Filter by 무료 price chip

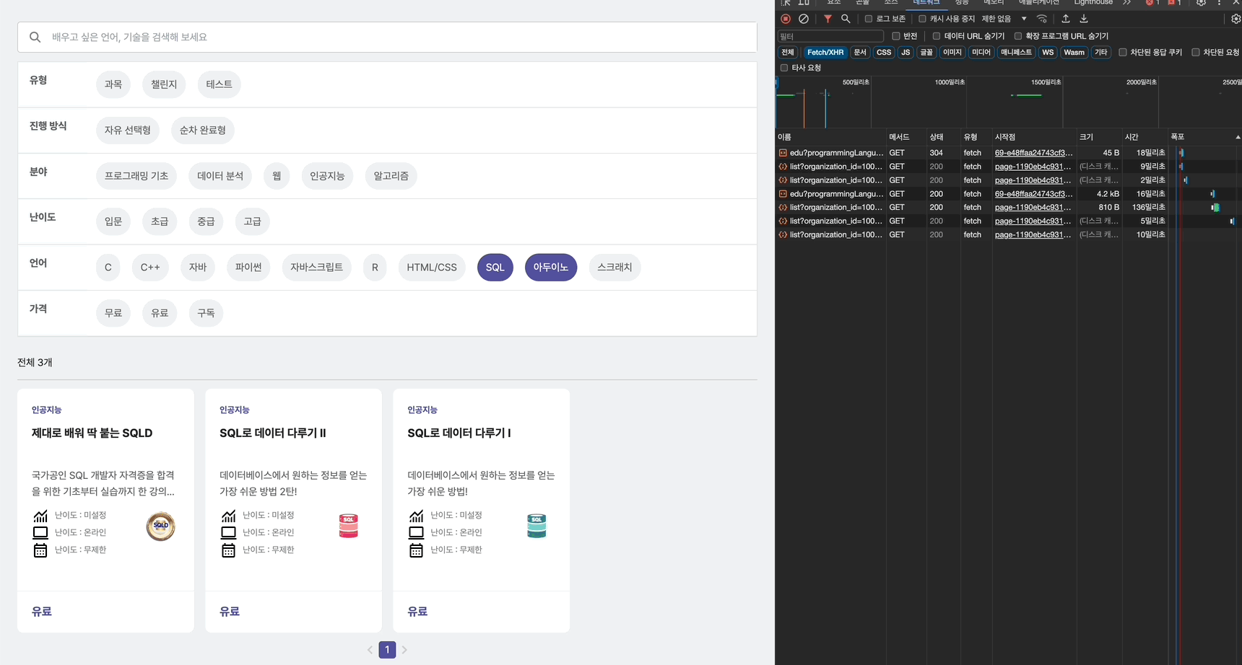pos(113,313)
